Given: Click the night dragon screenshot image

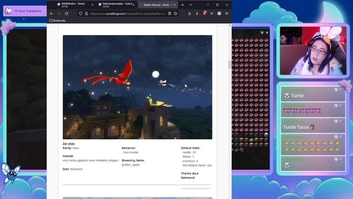Looking at the screenshot, I should (x=137, y=87).
